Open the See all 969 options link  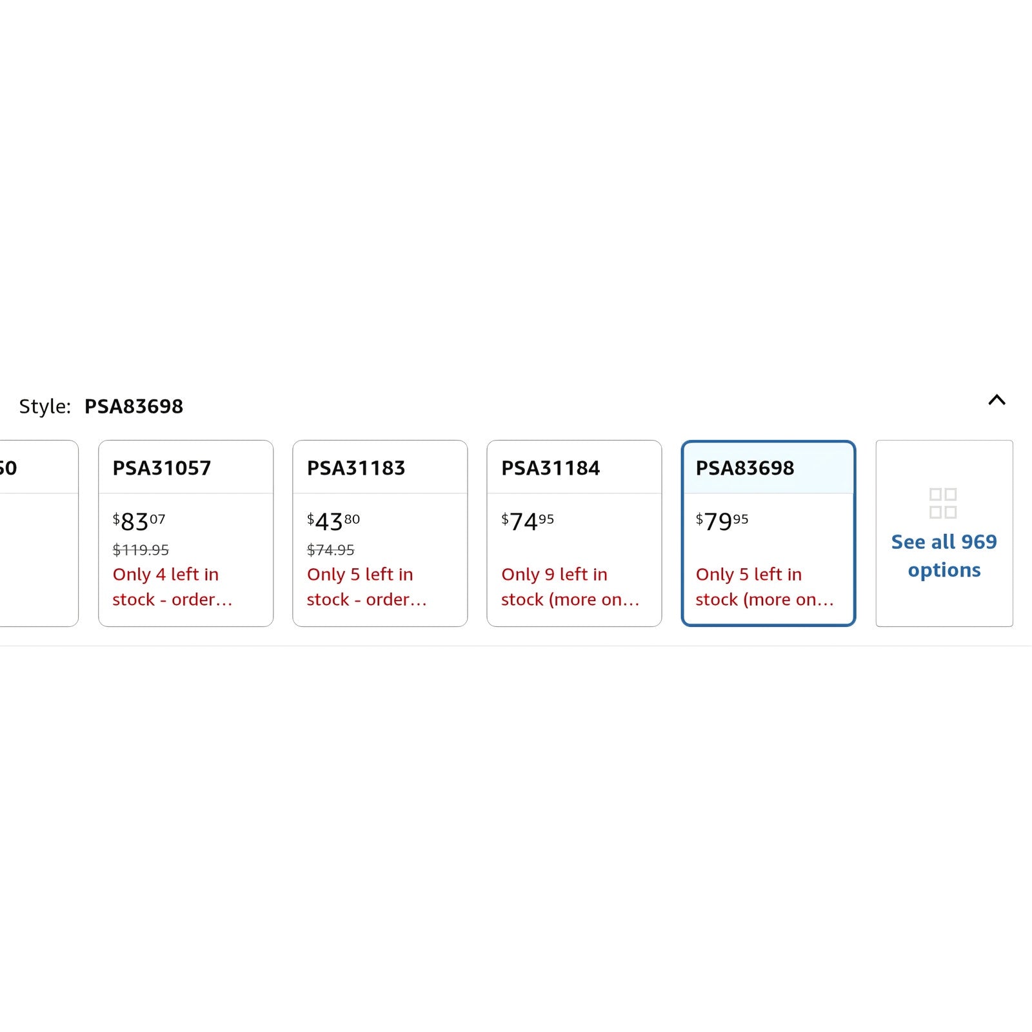coord(944,555)
